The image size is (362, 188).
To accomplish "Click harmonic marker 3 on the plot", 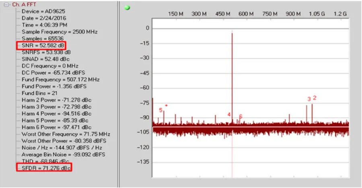I will 309,99.
